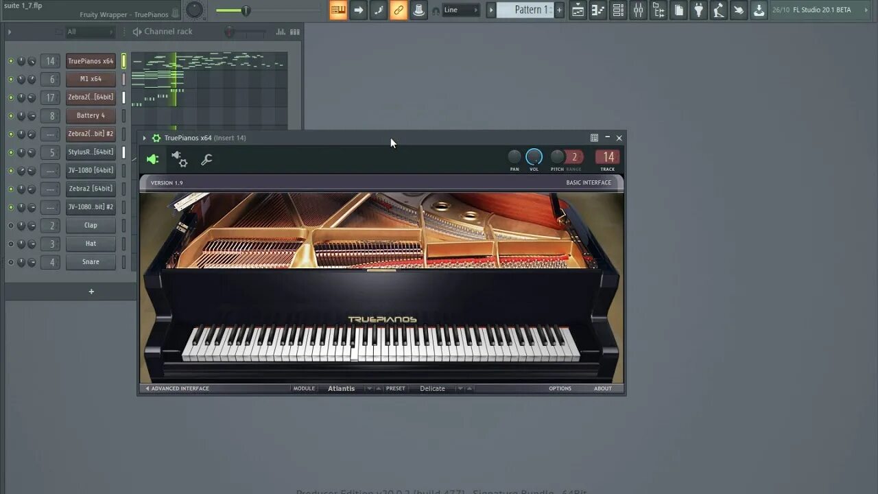Click the detached grid icon in TruePianos titlebar
This screenshot has width=878, height=494.
[594, 138]
